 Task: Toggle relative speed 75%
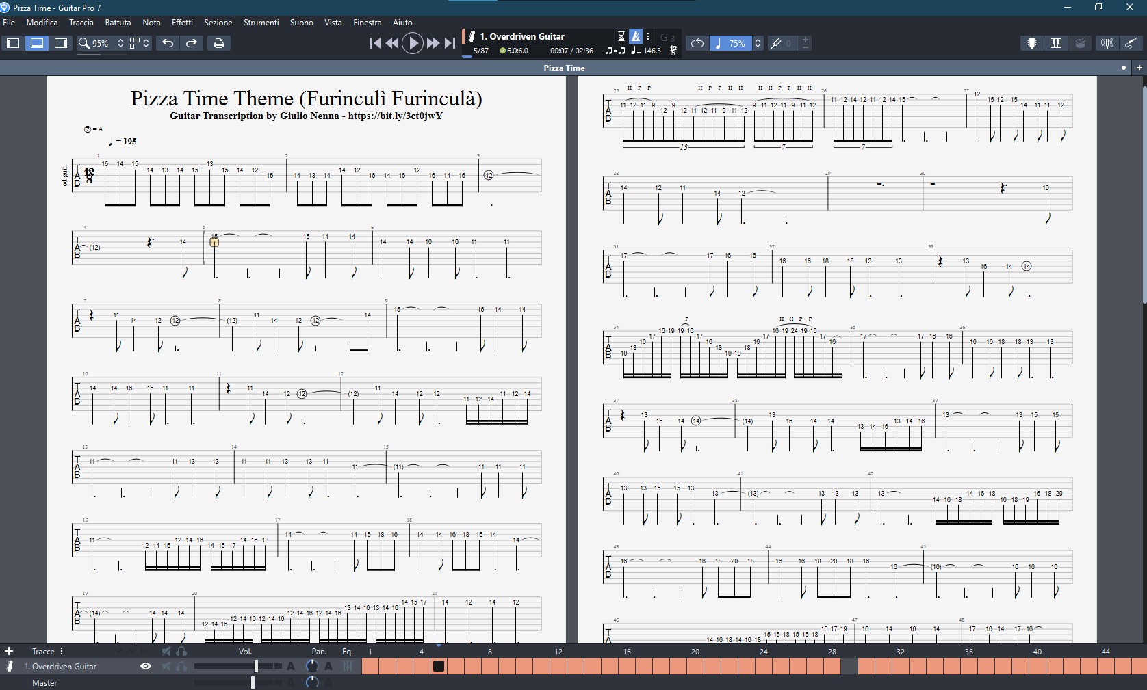point(730,43)
